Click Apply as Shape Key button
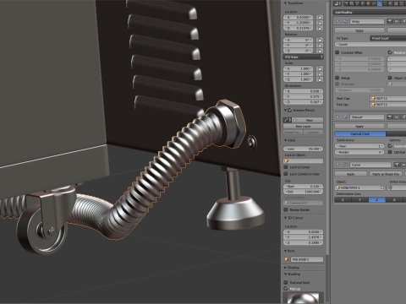Image resolution: width=406 pixels, height=304 pixels. [386, 174]
